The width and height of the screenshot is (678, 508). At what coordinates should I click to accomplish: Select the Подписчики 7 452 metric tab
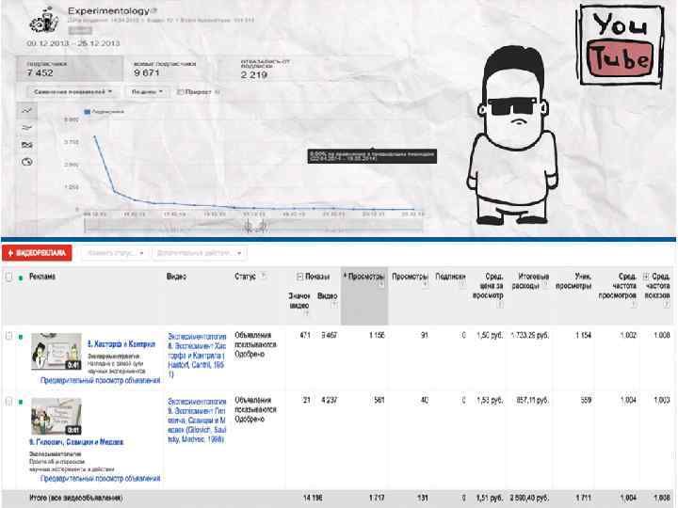pos(70,69)
